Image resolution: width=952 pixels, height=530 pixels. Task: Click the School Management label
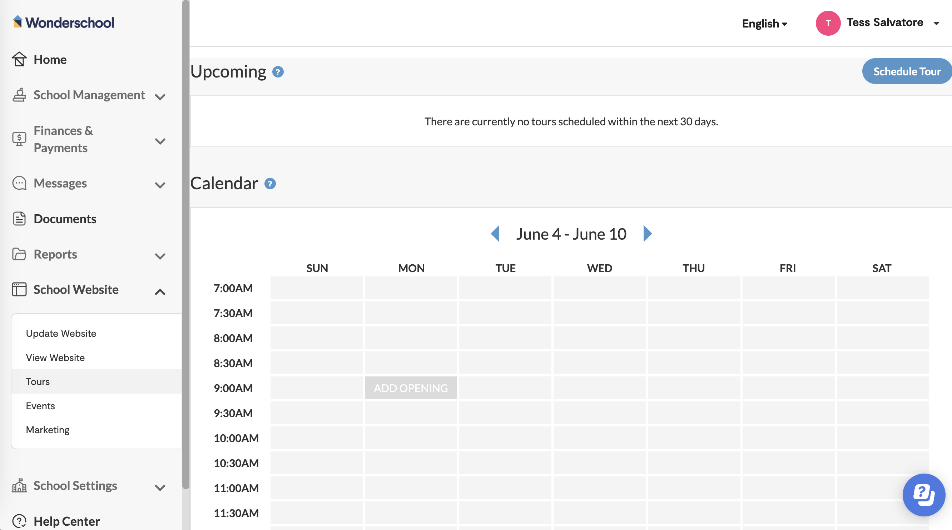pyautogui.click(x=89, y=95)
